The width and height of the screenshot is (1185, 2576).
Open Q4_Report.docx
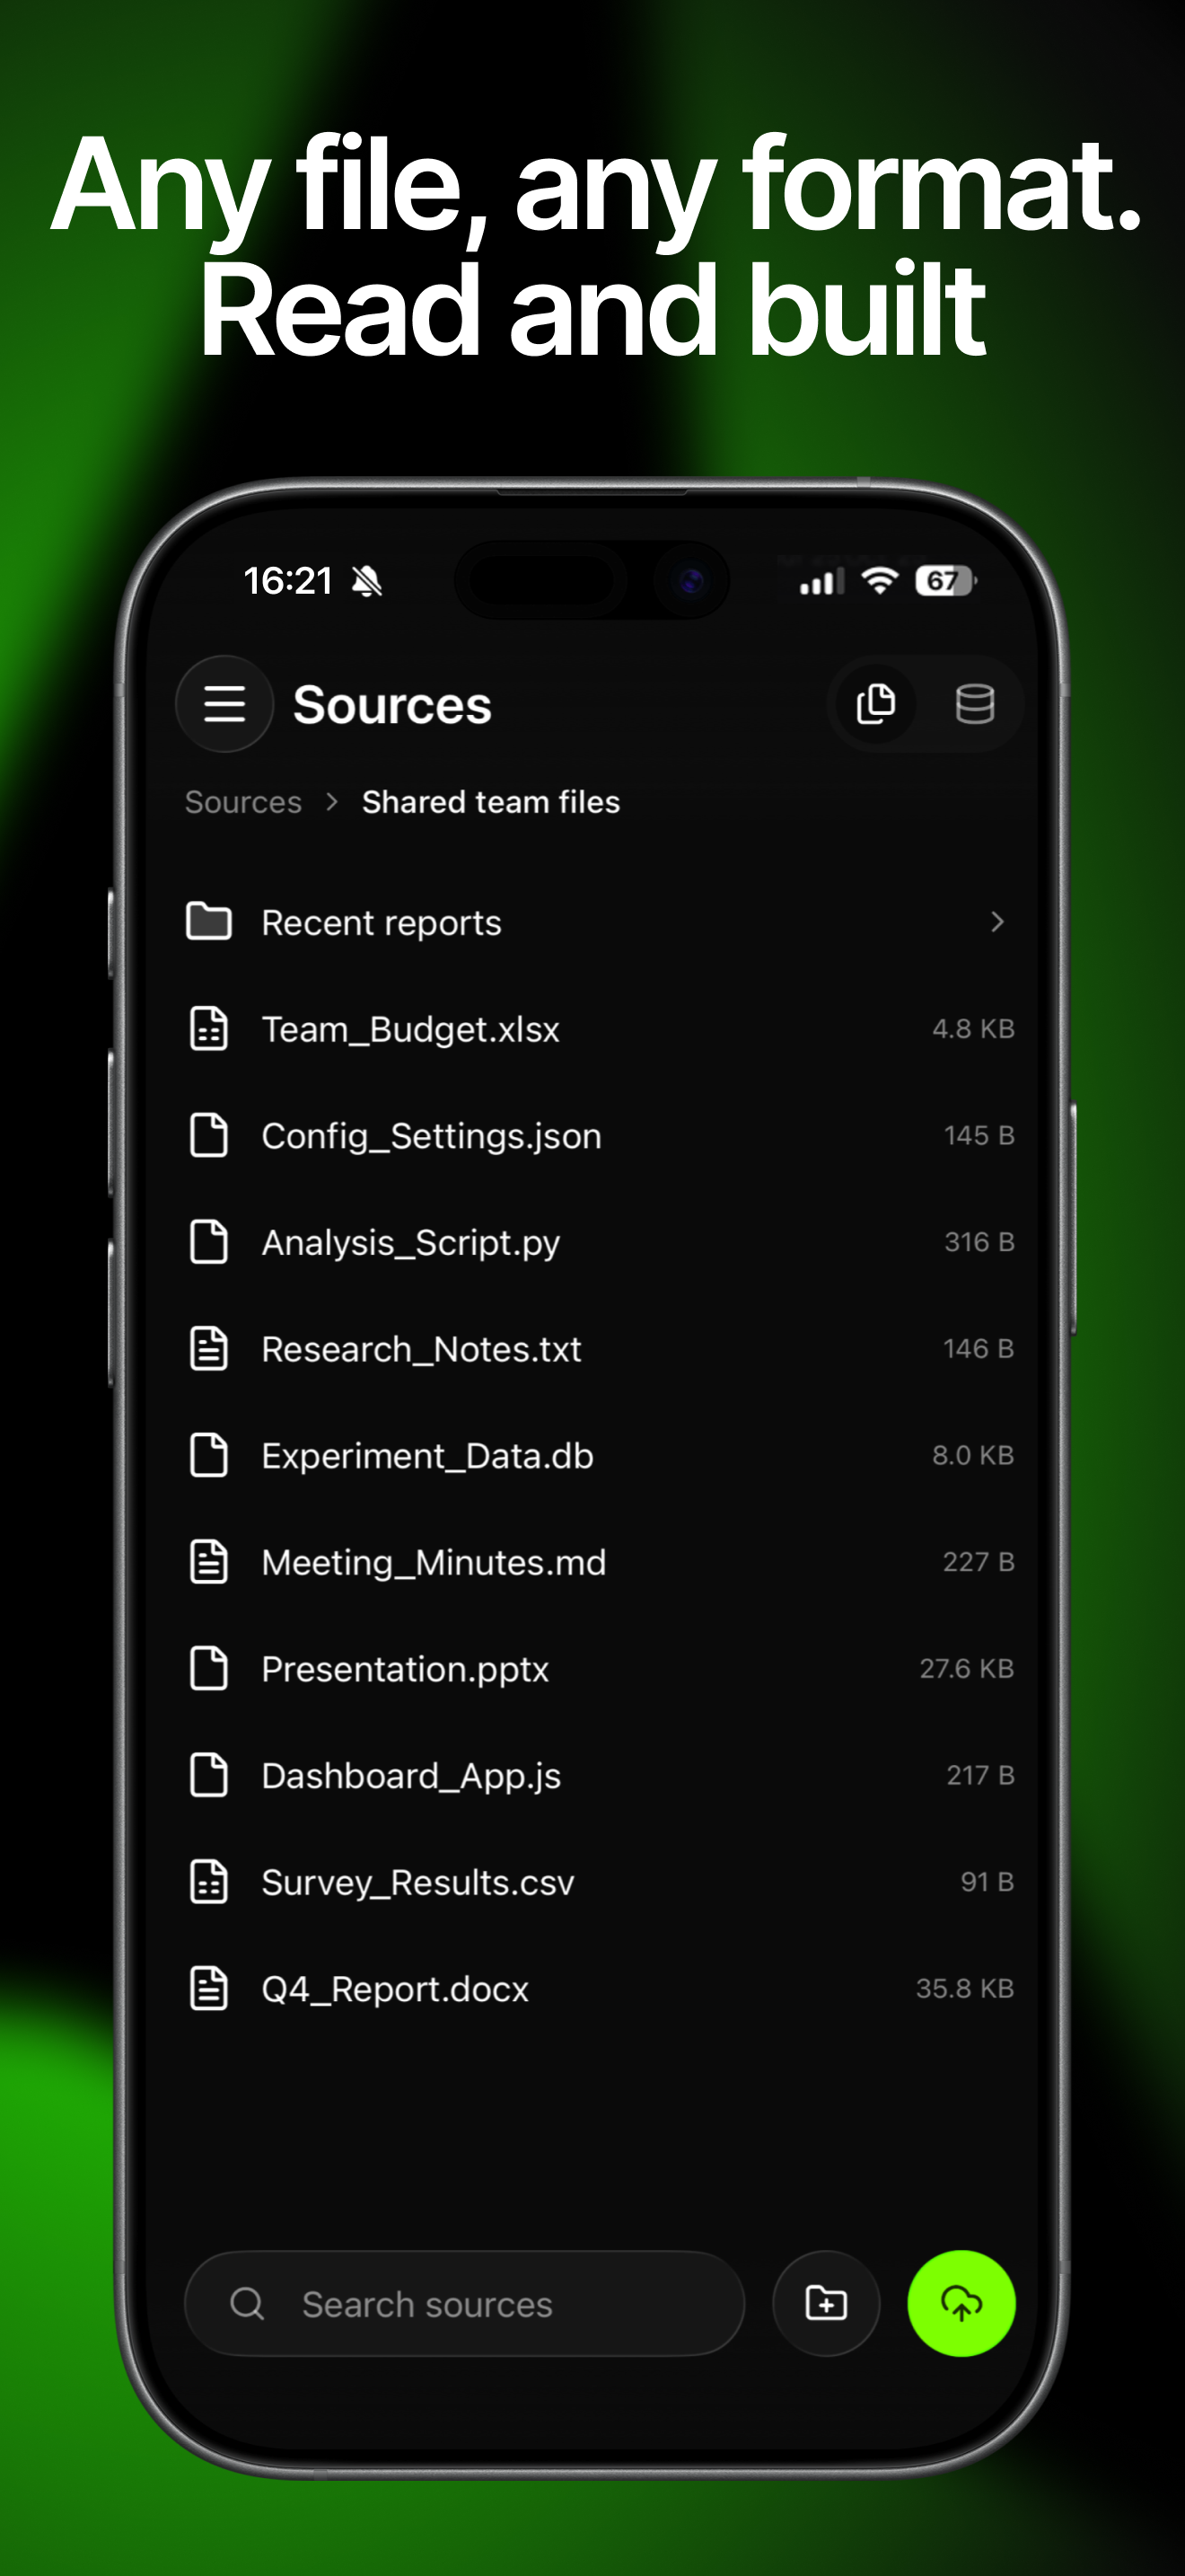[x=600, y=1988]
